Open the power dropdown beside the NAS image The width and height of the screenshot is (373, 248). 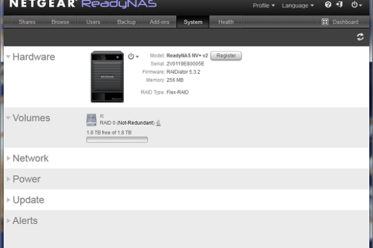click(x=133, y=57)
